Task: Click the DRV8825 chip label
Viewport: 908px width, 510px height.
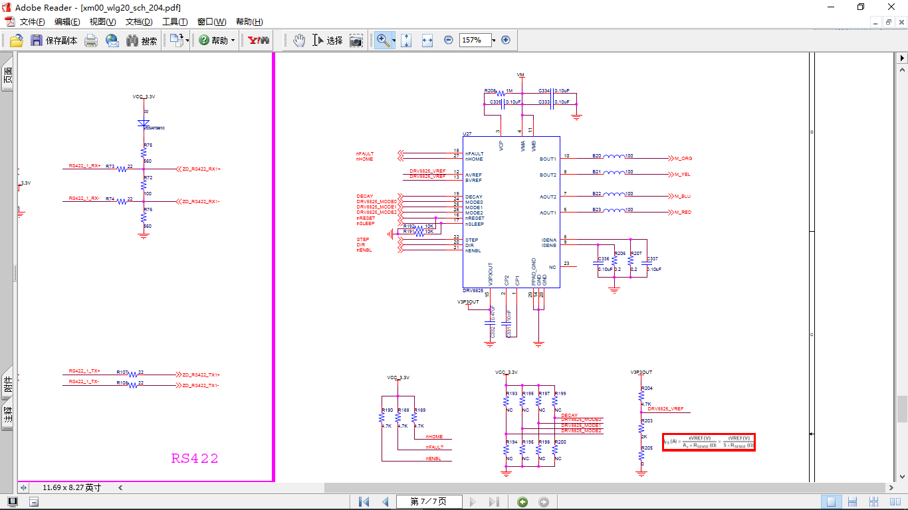Action: click(x=473, y=290)
